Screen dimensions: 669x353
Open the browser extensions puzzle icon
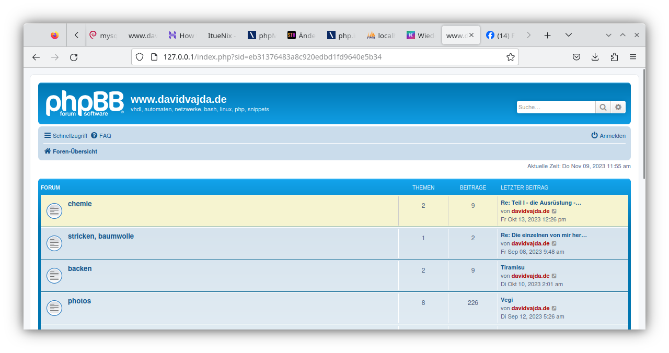point(614,57)
